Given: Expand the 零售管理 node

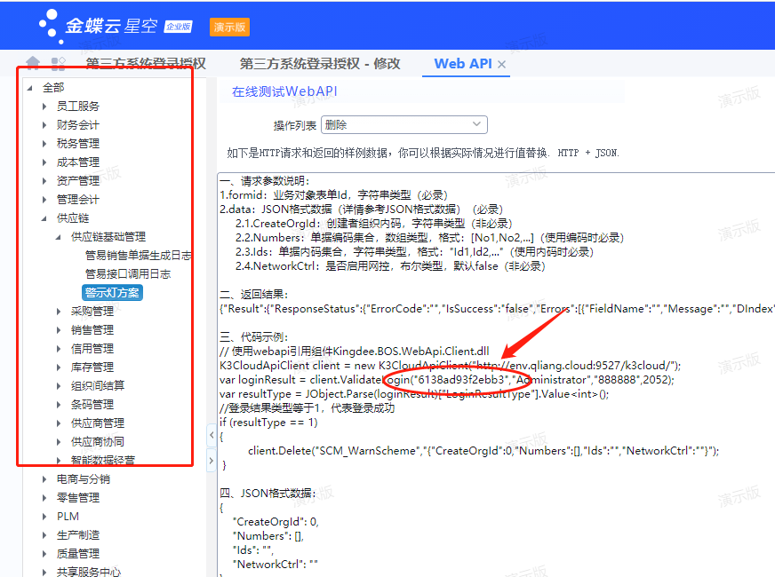Looking at the screenshot, I should coord(44,498).
